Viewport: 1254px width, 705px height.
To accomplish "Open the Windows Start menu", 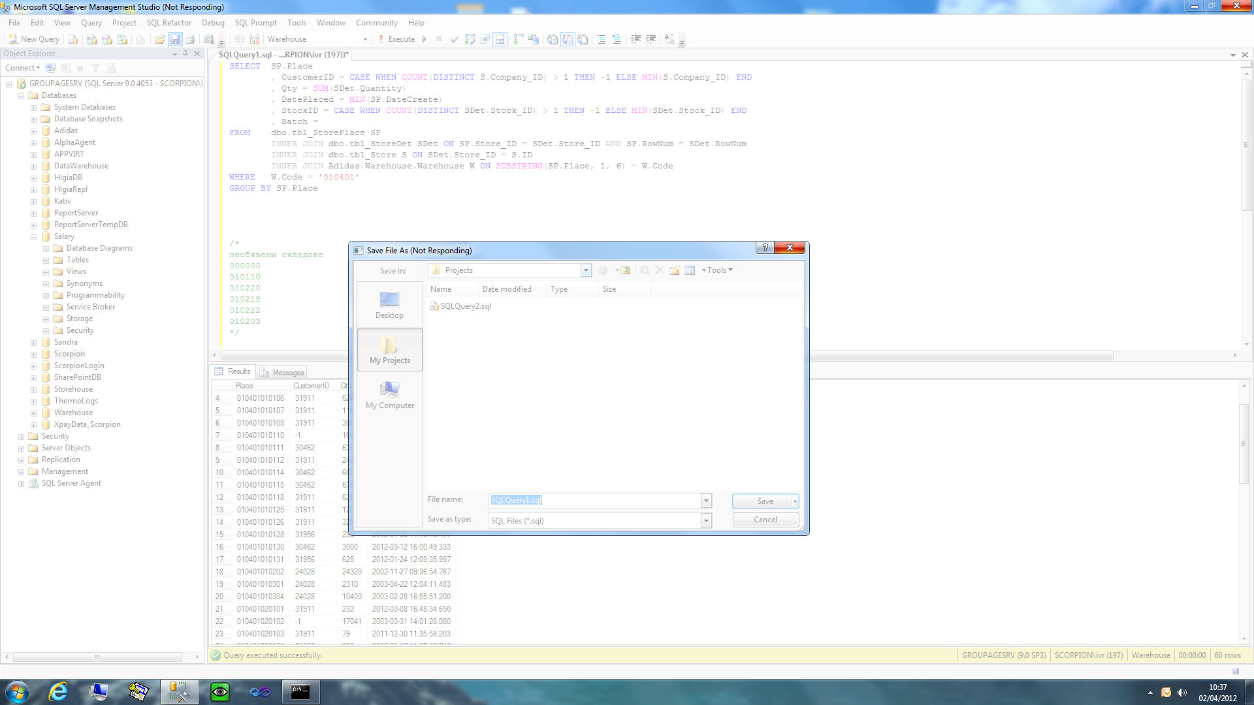I will 17,692.
